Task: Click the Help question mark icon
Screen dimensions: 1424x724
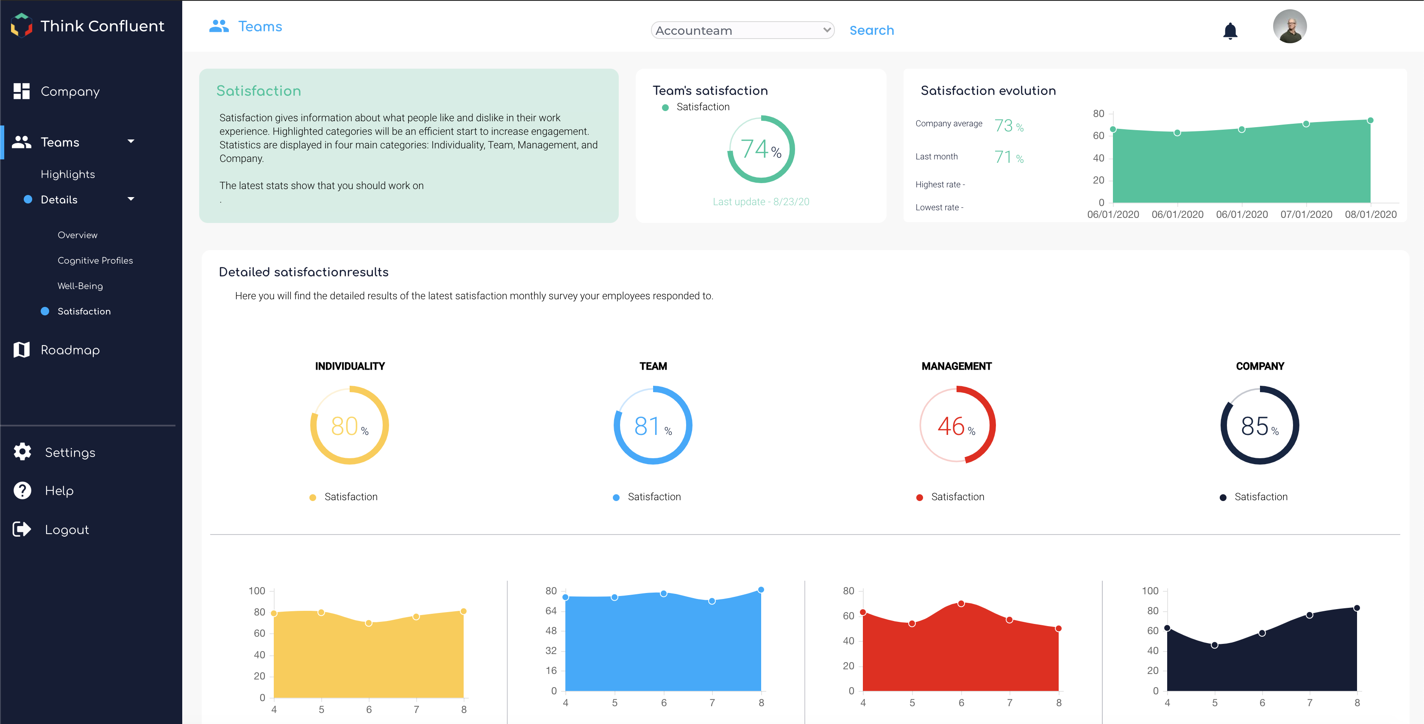Action: pos(22,490)
